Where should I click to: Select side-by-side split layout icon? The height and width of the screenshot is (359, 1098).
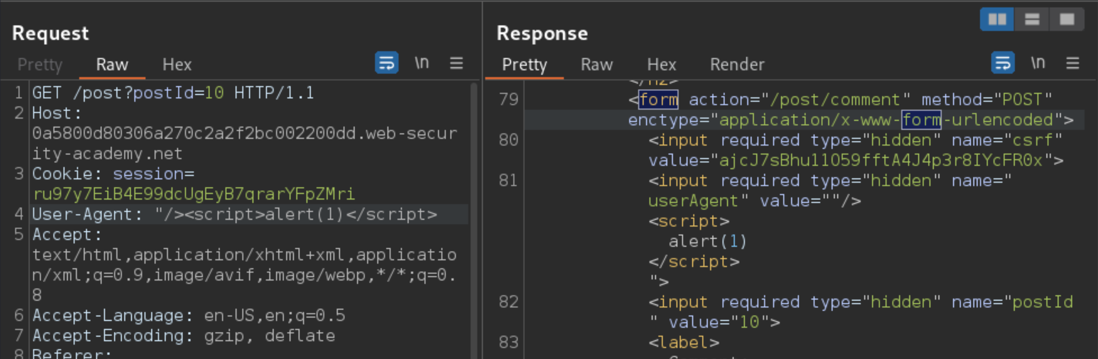pyautogui.click(x=997, y=19)
